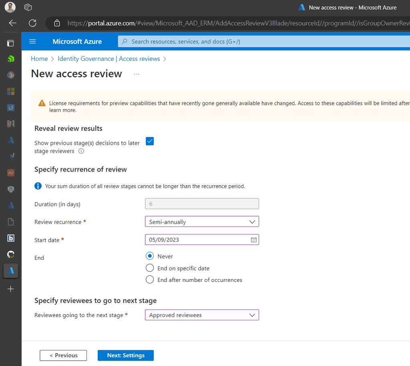Expand the Reviewees going to next stage dropdown
410x366 pixels.
point(202,315)
